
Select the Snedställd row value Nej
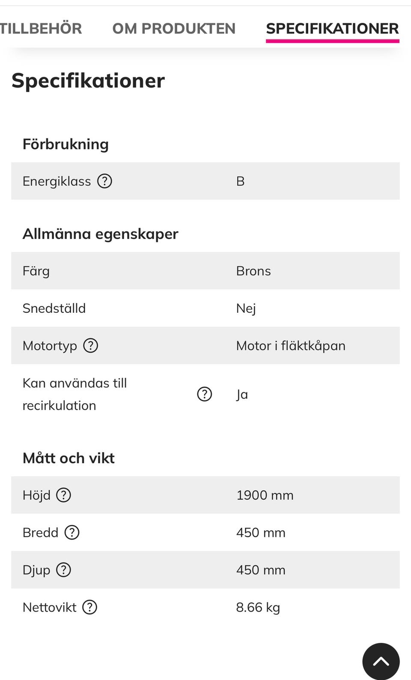(246, 309)
